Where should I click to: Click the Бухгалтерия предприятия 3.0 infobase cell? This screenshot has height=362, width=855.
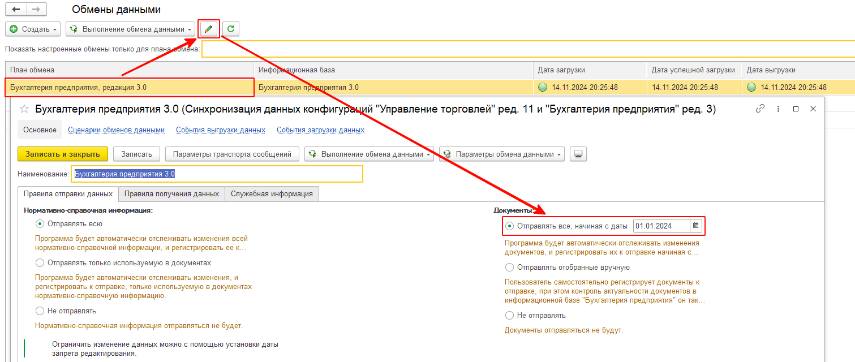tap(393, 87)
